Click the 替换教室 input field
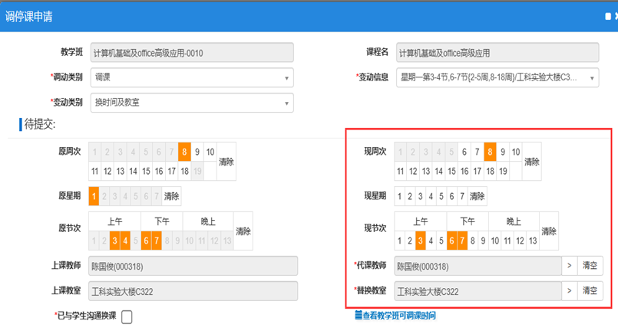 click(x=478, y=291)
